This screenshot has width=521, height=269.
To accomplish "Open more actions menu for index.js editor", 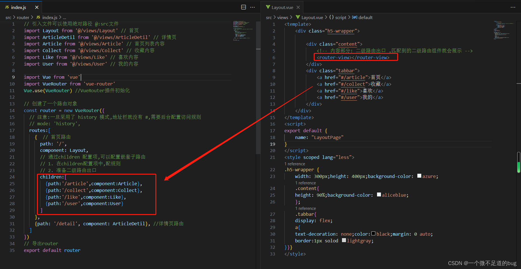I will tap(252, 7).
